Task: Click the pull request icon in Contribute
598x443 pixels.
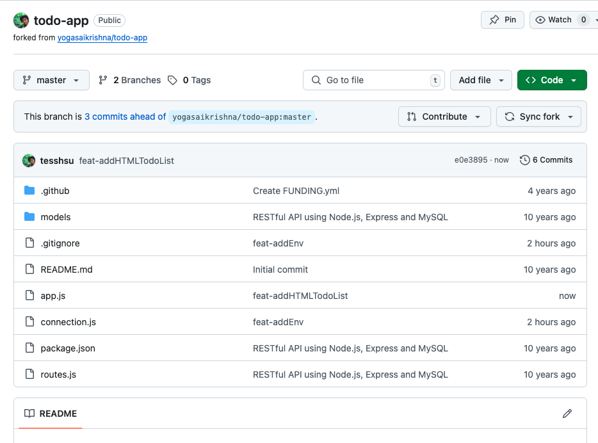Action: 412,117
